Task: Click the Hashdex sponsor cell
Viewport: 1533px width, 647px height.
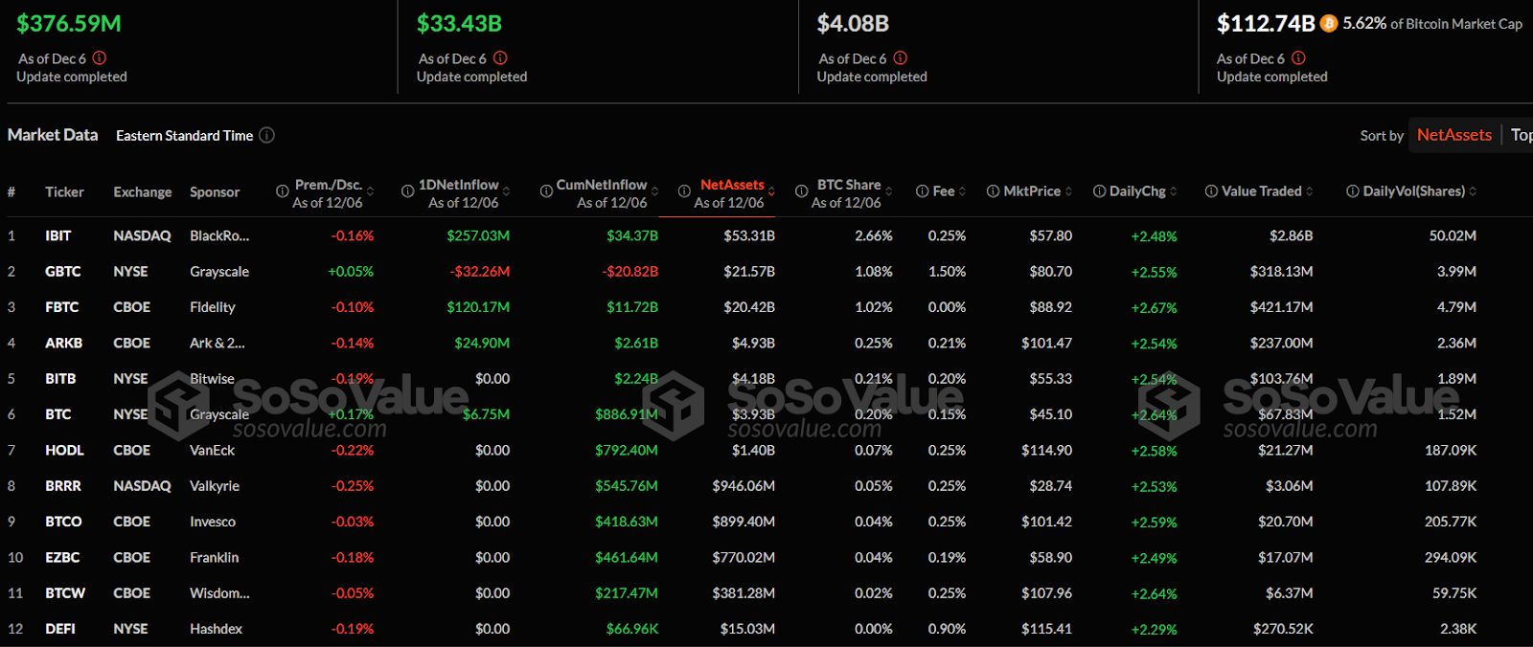Action: [216, 629]
